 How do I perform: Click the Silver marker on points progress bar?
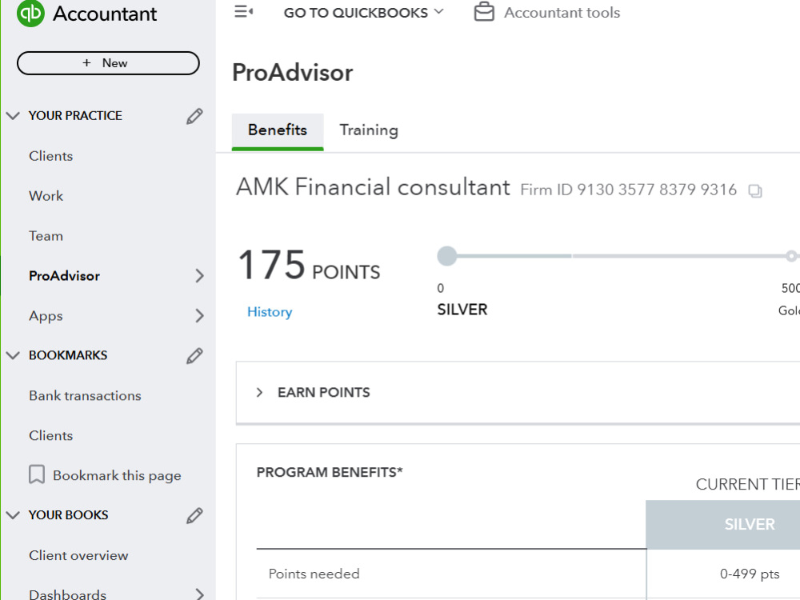[447, 256]
